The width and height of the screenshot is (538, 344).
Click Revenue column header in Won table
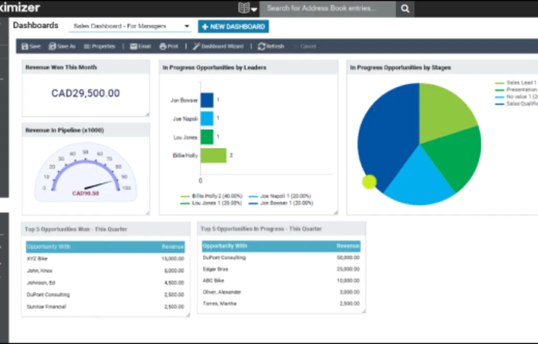[173, 247]
